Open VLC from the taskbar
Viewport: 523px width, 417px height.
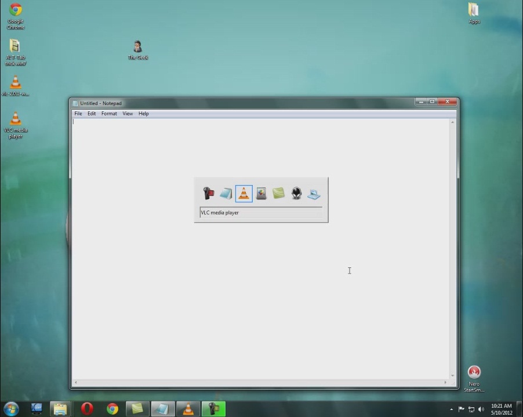click(x=188, y=409)
